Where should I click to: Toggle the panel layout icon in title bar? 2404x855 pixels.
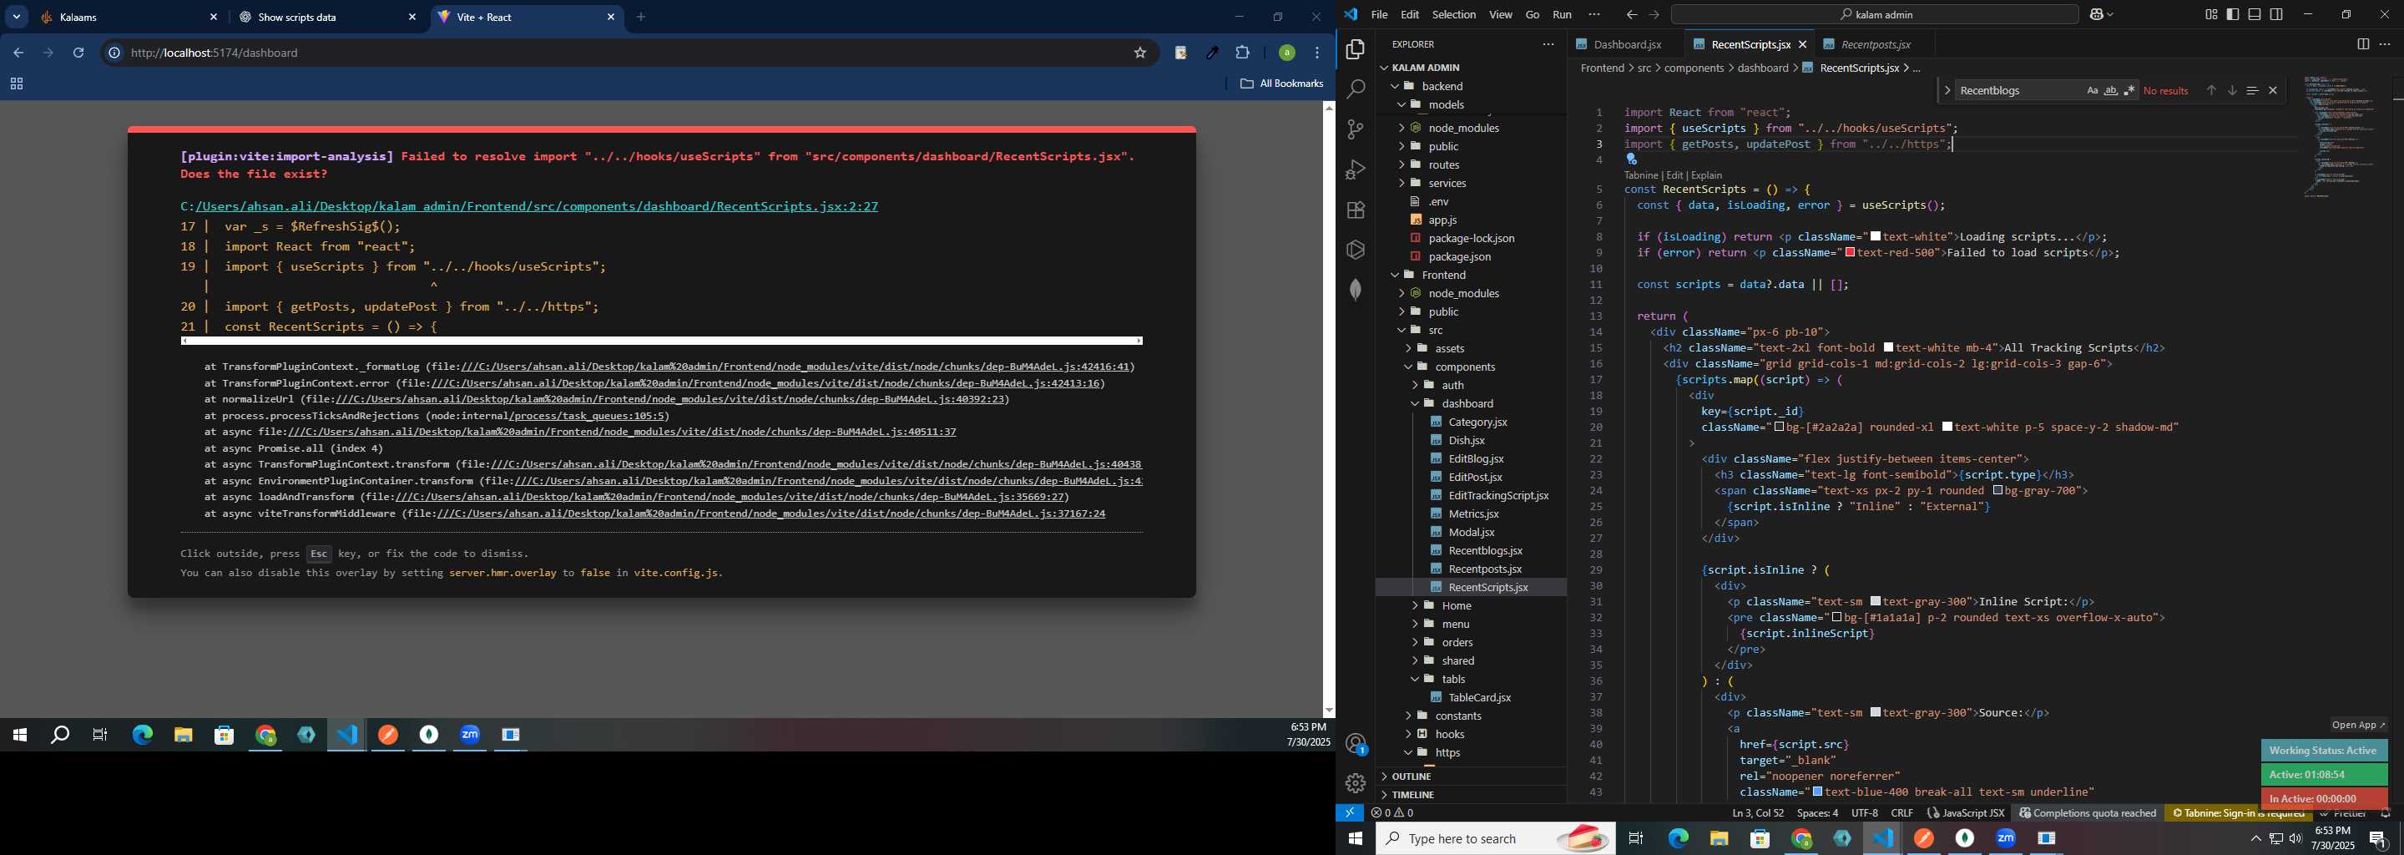tap(2254, 15)
